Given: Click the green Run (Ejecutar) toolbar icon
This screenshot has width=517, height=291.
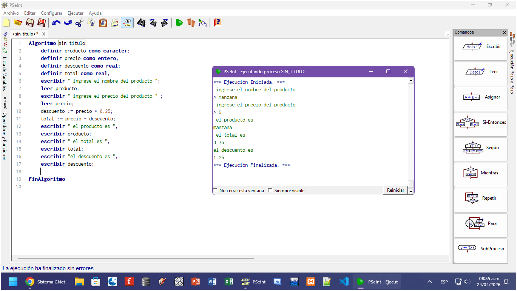Looking at the screenshot, I should point(179,23).
